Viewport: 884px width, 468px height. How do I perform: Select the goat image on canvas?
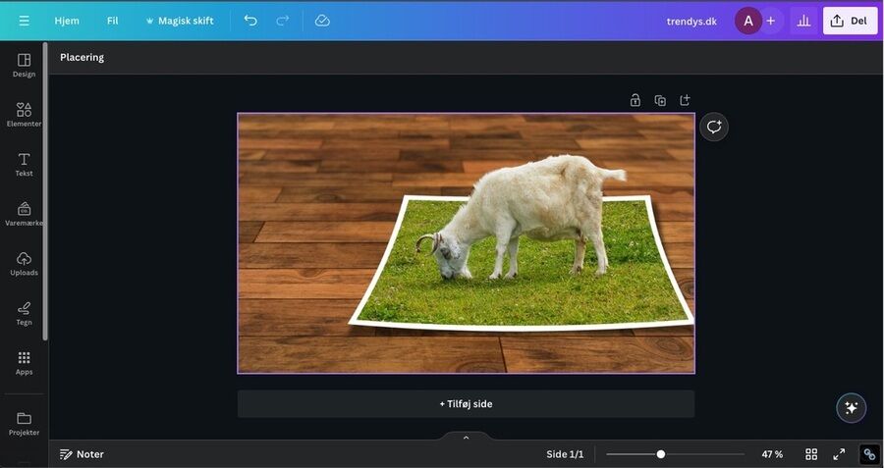click(522, 217)
